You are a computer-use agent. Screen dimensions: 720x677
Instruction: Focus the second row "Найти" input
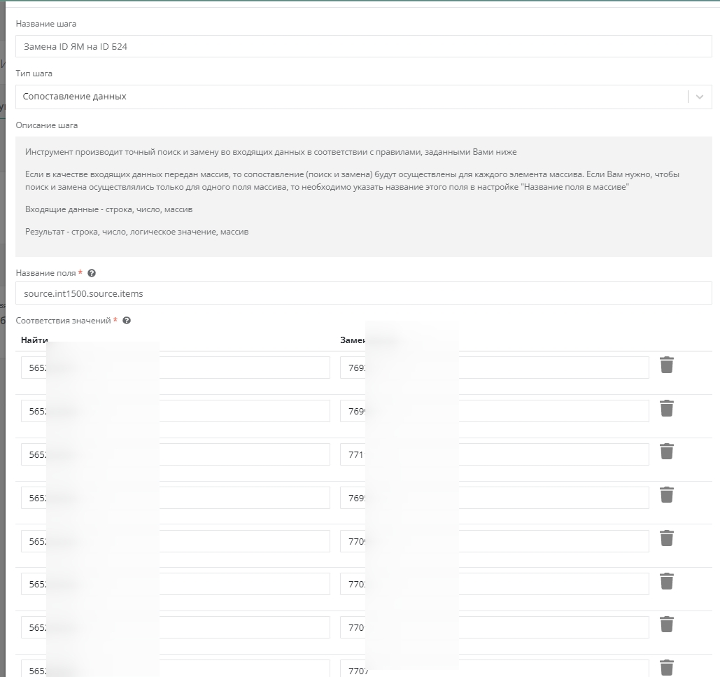click(x=175, y=411)
